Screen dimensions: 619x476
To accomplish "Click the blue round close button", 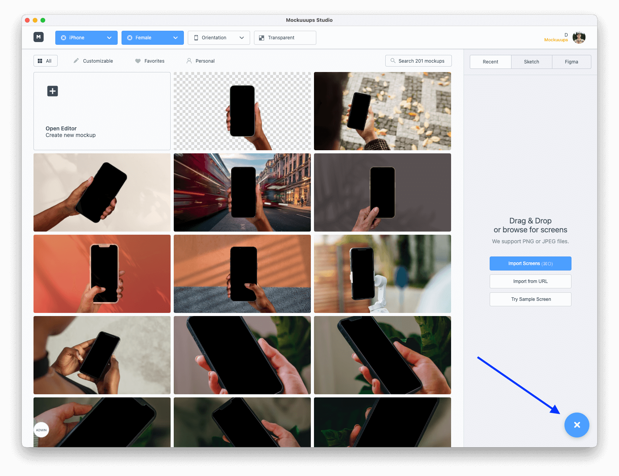I will pos(577,425).
